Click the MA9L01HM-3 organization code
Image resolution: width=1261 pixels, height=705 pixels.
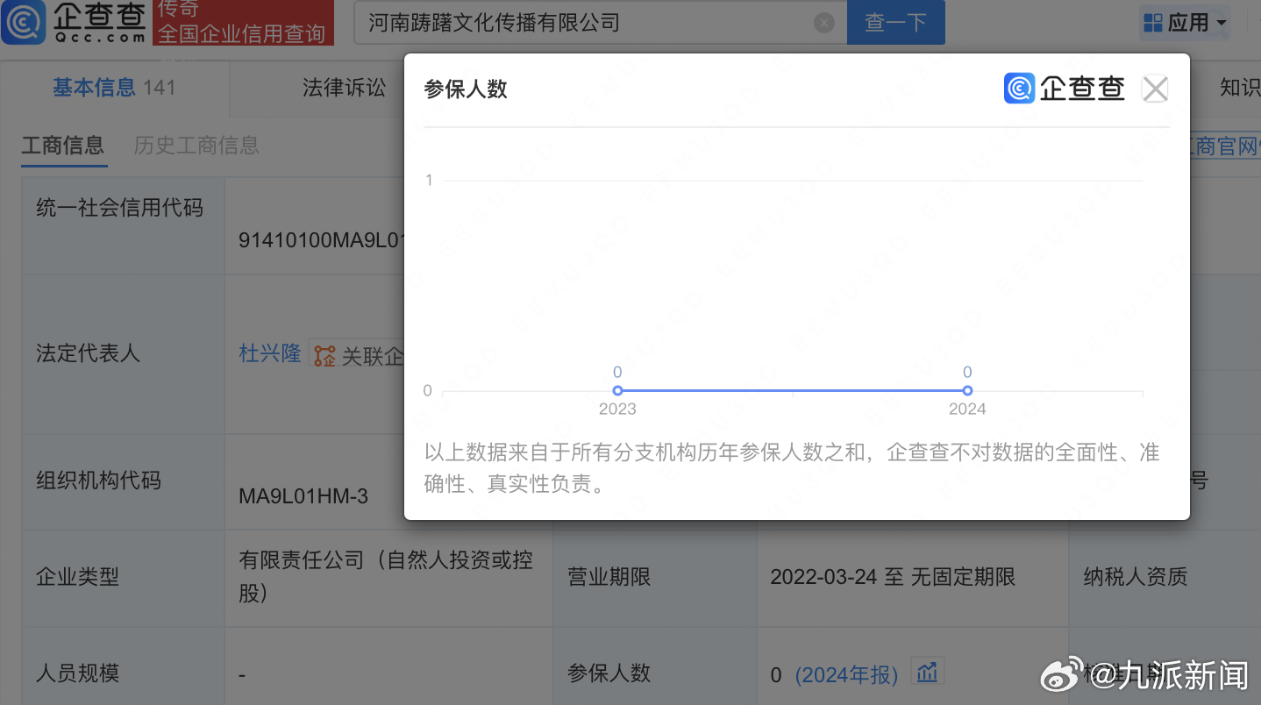click(303, 496)
